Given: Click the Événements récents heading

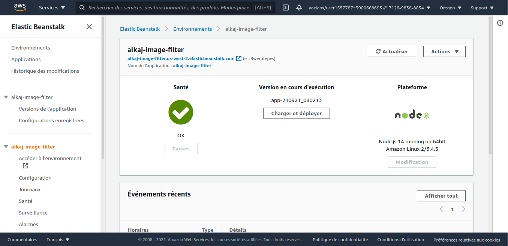Looking at the screenshot, I should 159,194.
